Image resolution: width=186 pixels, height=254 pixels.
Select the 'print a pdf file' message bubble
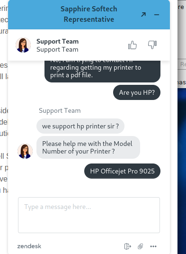102,71
